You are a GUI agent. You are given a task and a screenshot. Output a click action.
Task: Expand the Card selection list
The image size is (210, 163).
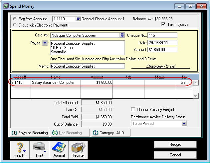122,35
